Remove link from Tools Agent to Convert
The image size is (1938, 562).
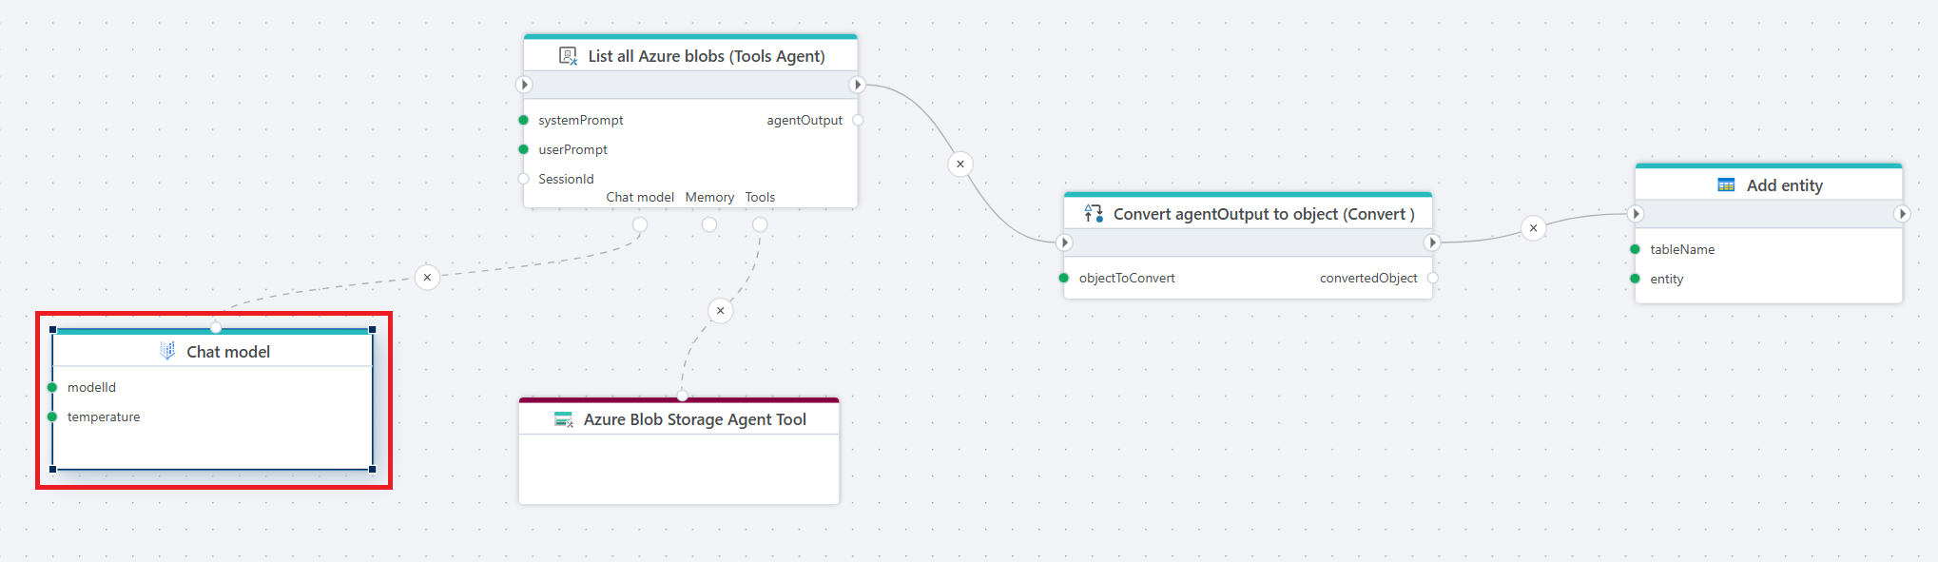(x=960, y=165)
